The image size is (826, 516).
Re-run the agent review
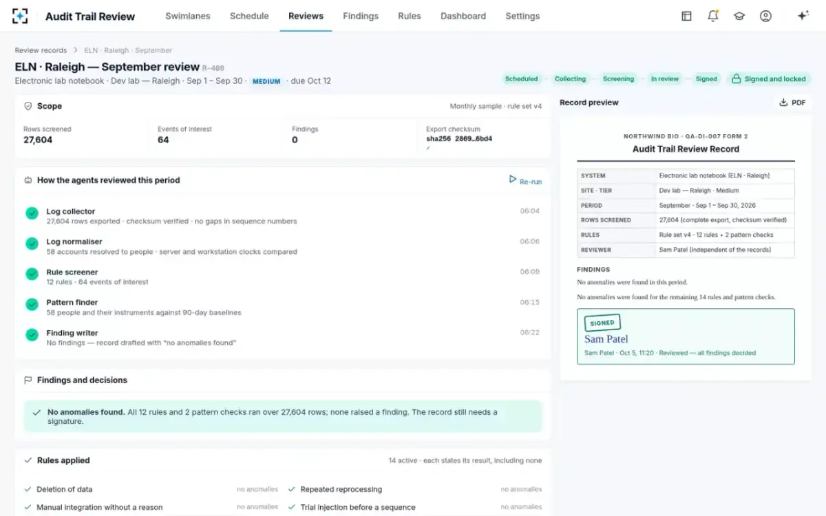525,180
